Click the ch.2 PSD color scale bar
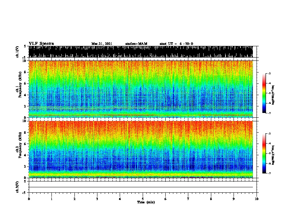Image resolution: width=289 pixels, height=223 pixels. 264,153
